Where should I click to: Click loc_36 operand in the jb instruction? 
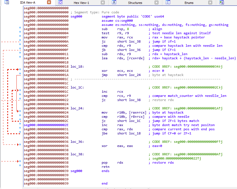tap(134, 50)
